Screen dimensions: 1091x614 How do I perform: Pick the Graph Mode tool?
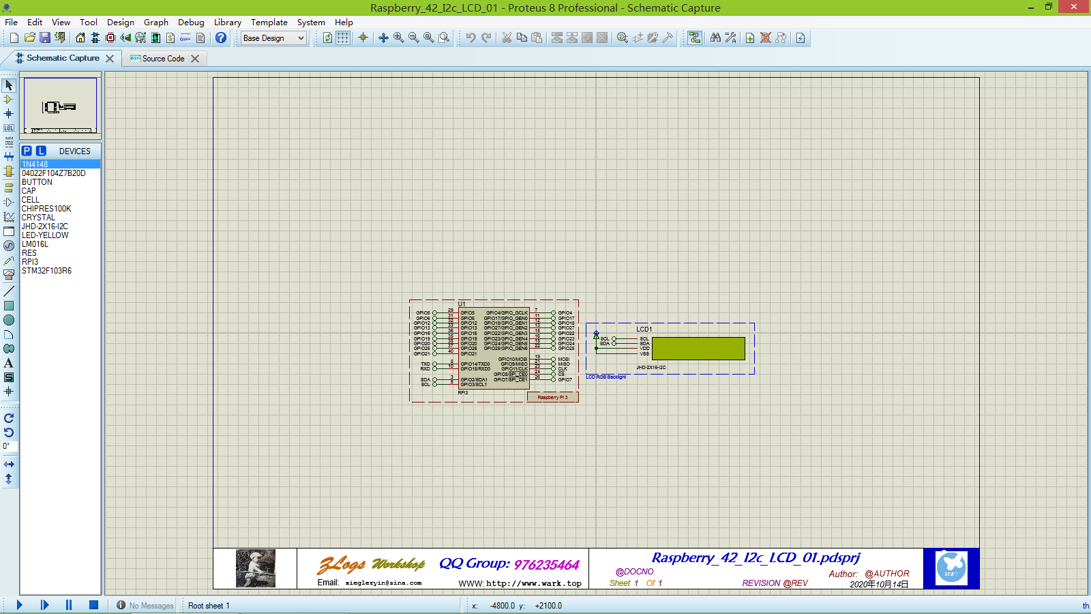click(9, 216)
